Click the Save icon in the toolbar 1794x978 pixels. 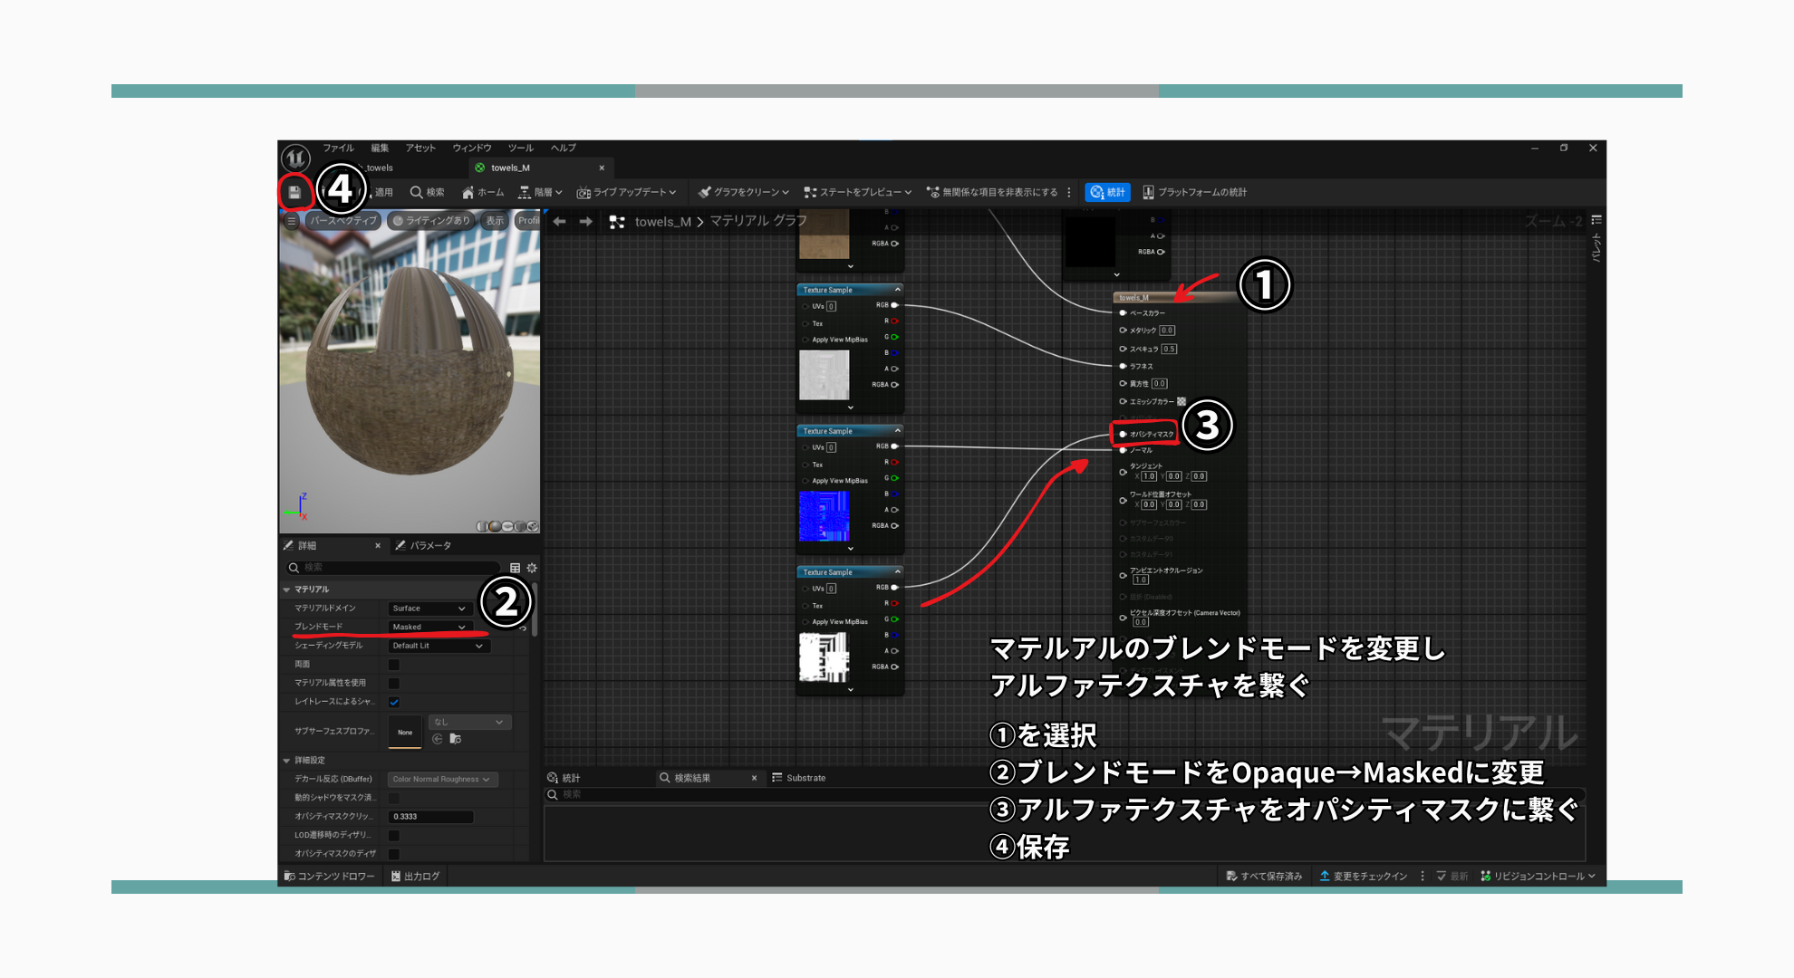pyautogui.click(x=296, y=192)
